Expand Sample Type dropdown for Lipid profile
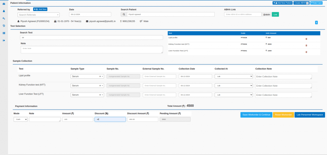The image size is (327, 155). pos(87,76)
